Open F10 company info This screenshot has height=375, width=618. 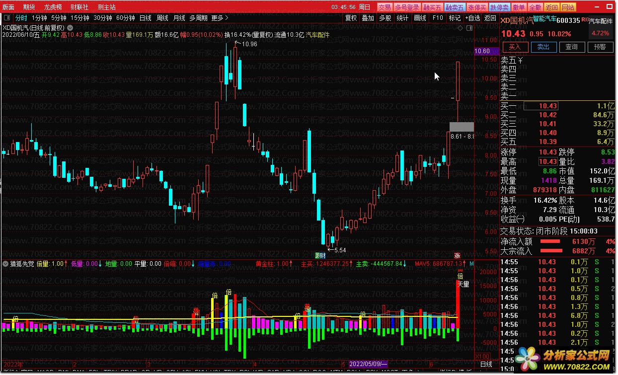pyautogui.click(x=437, y=18)
